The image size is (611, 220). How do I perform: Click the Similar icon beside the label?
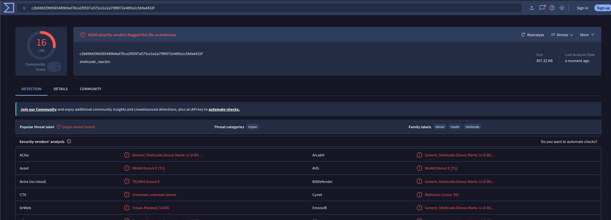tap(552, 35)
